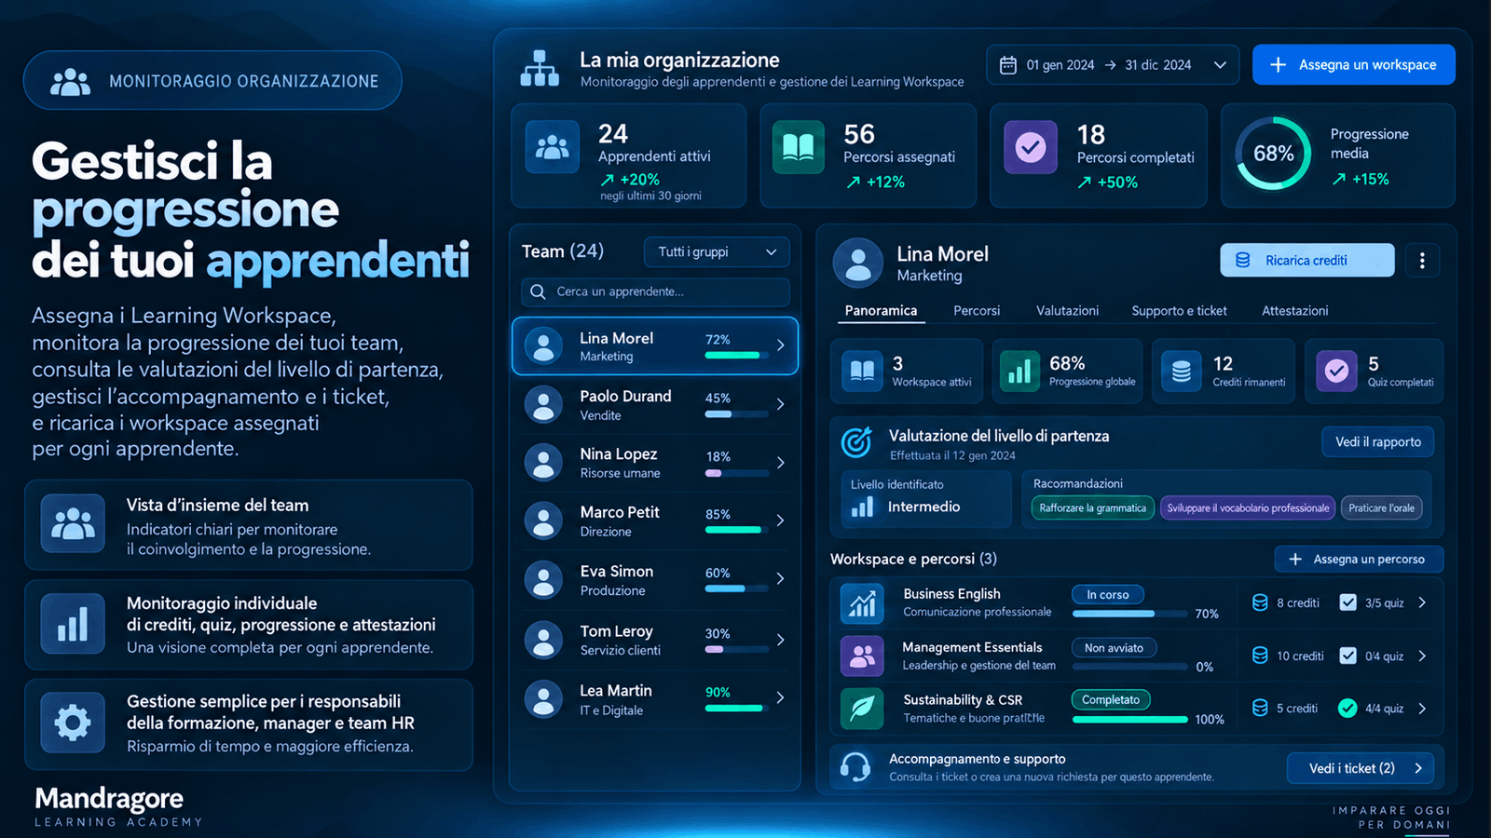Click the Apprendenti attivi people icon
The height and width of the screenshot is (838, 1491).
553,147
